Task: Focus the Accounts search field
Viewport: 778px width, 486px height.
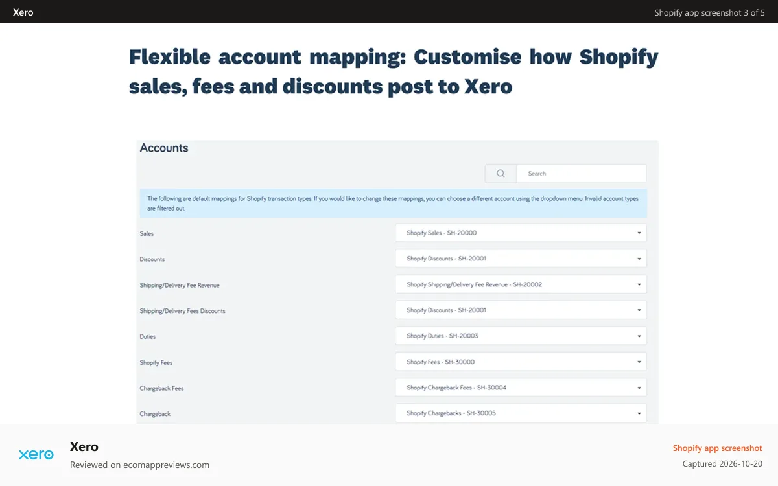Action: click(x=582, y=174)
